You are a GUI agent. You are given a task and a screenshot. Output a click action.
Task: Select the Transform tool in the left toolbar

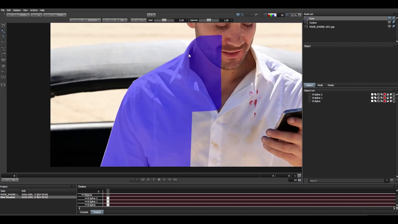(3, 26)
